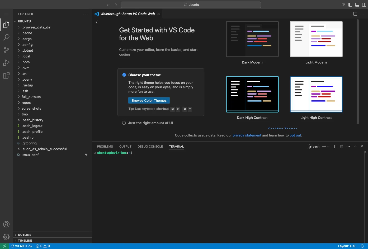Image resolution: width=368 pixels, height=249 pixels.
Task: Open the Run and Debug view
Action: pos(6,63)
